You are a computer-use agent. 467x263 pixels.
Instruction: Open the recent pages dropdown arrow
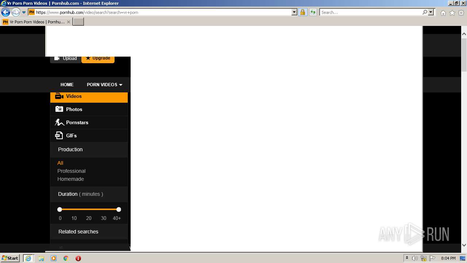[x=24, y=12]
